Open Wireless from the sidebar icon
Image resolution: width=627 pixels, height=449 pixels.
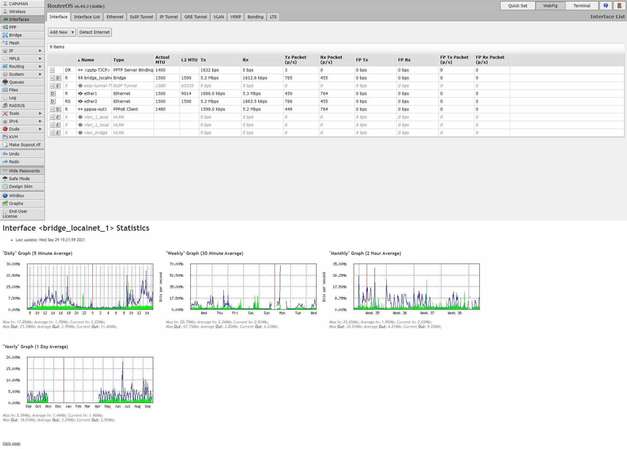[x=5, y=11]
